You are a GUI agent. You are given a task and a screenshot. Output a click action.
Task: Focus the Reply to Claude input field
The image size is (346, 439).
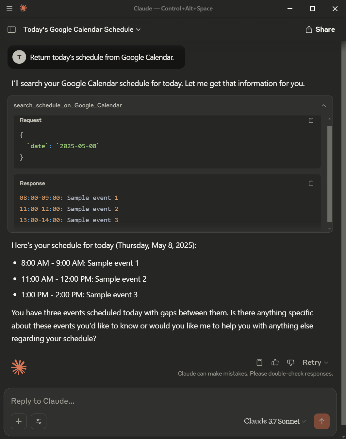tap(170, 401)
